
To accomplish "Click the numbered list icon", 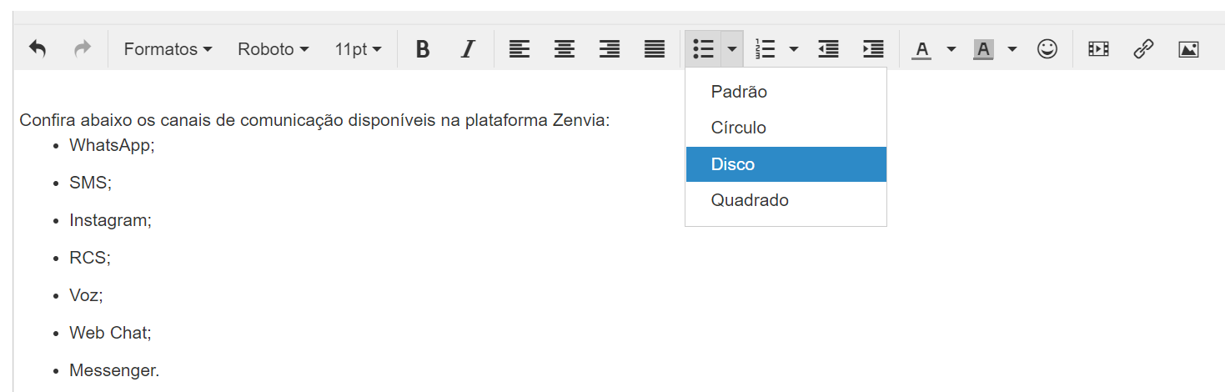I will pos(765,49).
